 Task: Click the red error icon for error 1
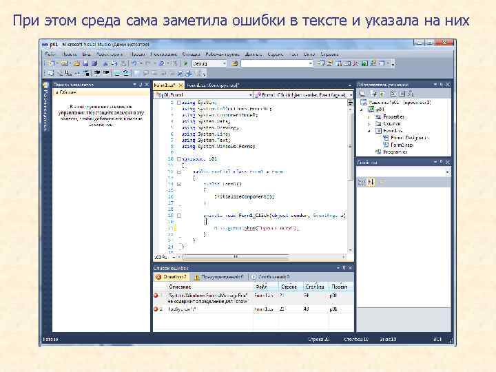[x=156, y=295]
